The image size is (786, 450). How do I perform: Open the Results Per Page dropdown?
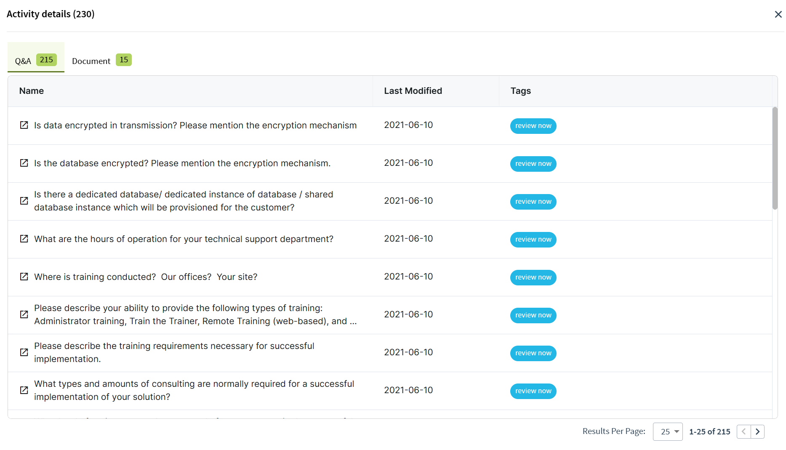(668, 431)
